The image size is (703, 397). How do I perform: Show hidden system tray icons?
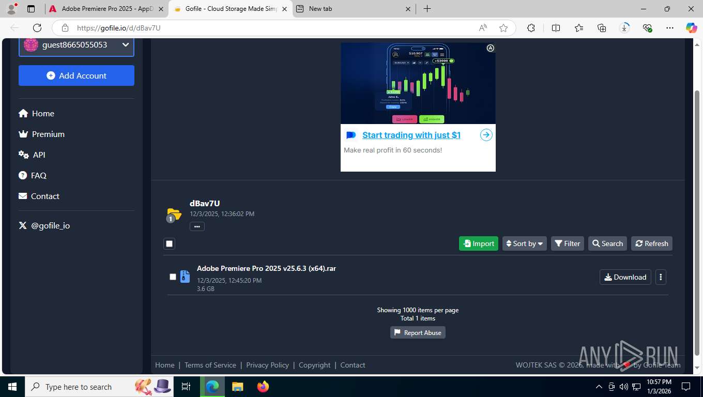click(x=599, y=387)
